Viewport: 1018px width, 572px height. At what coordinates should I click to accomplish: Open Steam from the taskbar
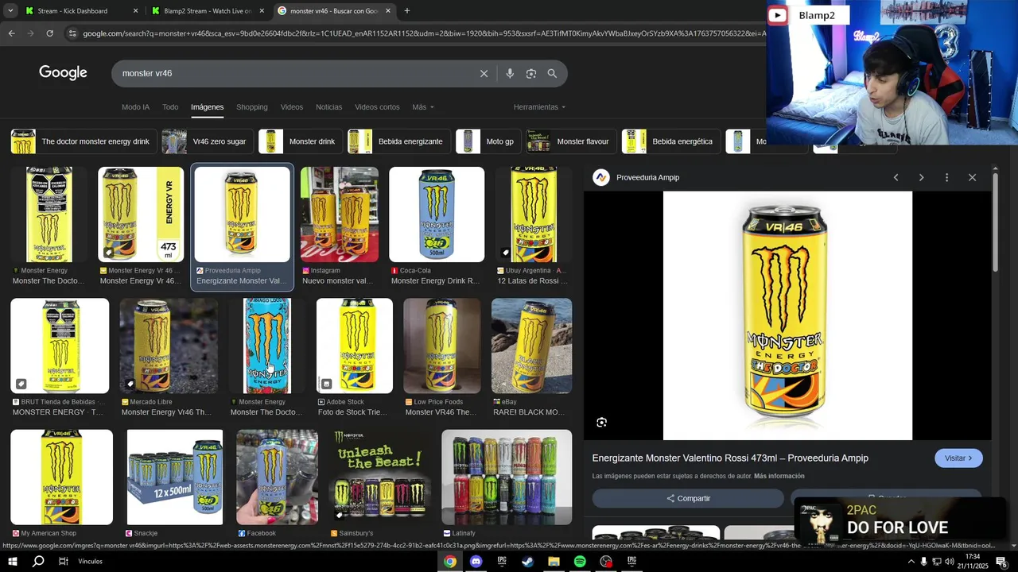tap(528, 562)
